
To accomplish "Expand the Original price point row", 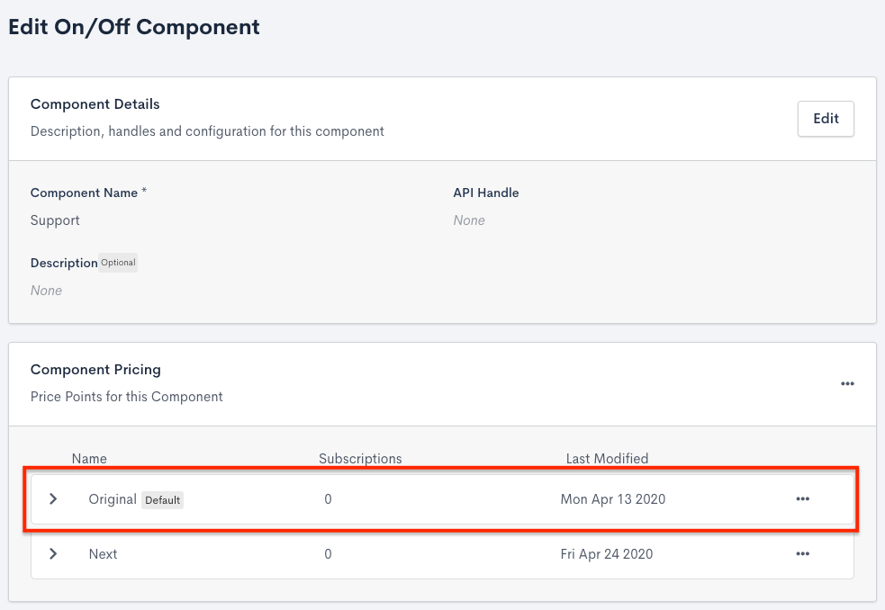I will (53, 498).
